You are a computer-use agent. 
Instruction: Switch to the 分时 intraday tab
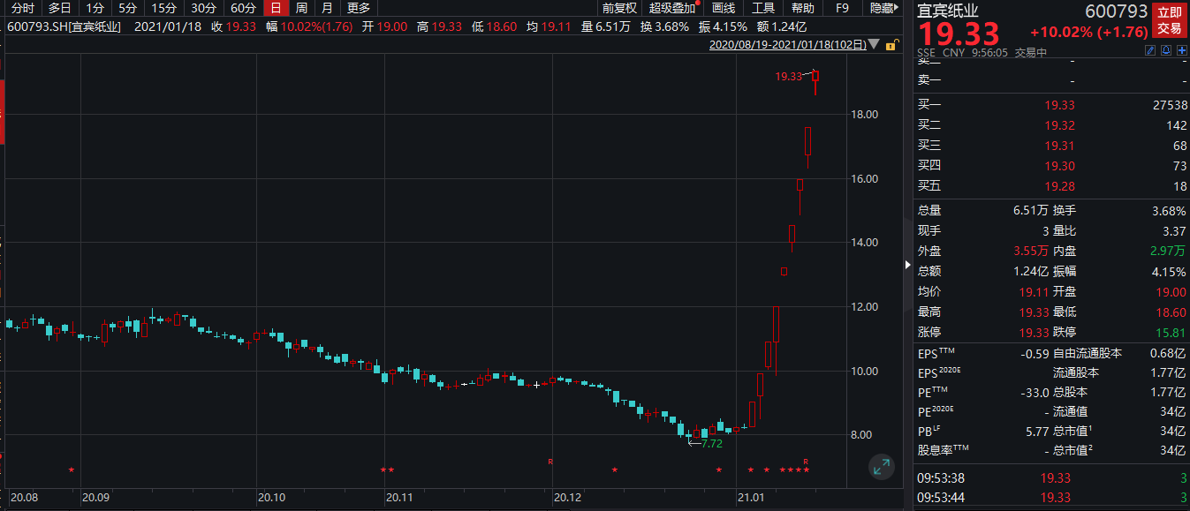click(23, 8)
